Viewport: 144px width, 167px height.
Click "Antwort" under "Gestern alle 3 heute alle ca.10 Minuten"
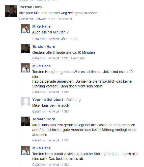54,58
